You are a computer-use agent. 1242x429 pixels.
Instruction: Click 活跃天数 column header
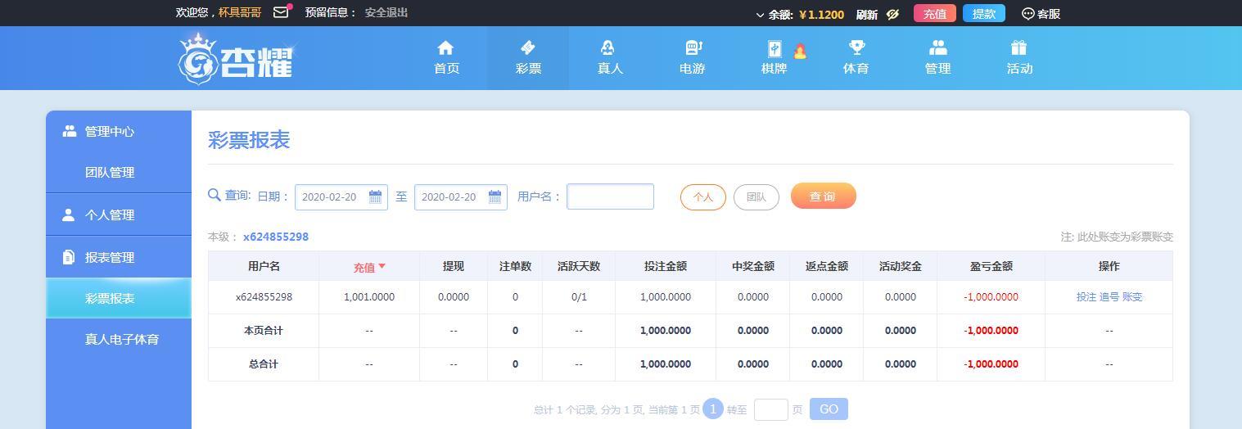coord(579,266)
